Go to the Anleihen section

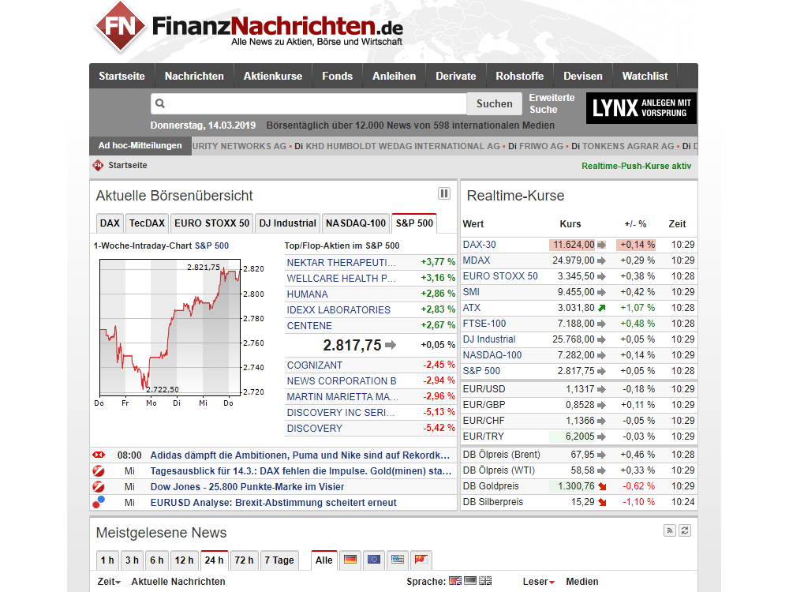tap(394, 76)
